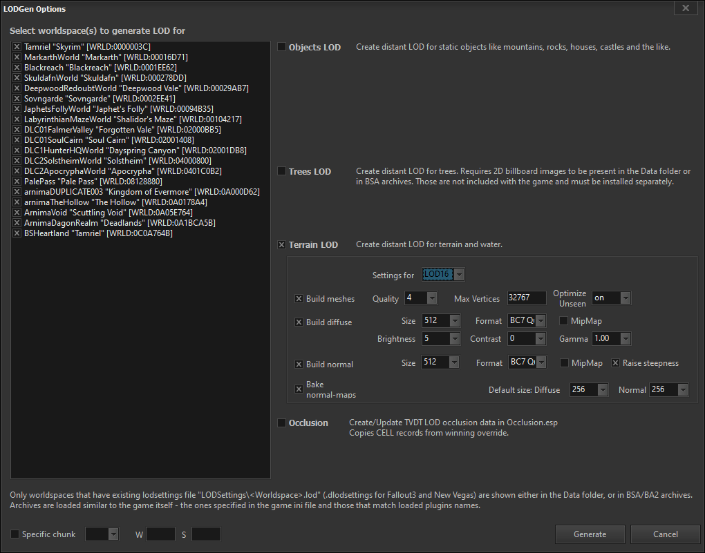Toggle the Sovngarde worldspace checkbox
The image size is (705, 553).
pos(17,99)
